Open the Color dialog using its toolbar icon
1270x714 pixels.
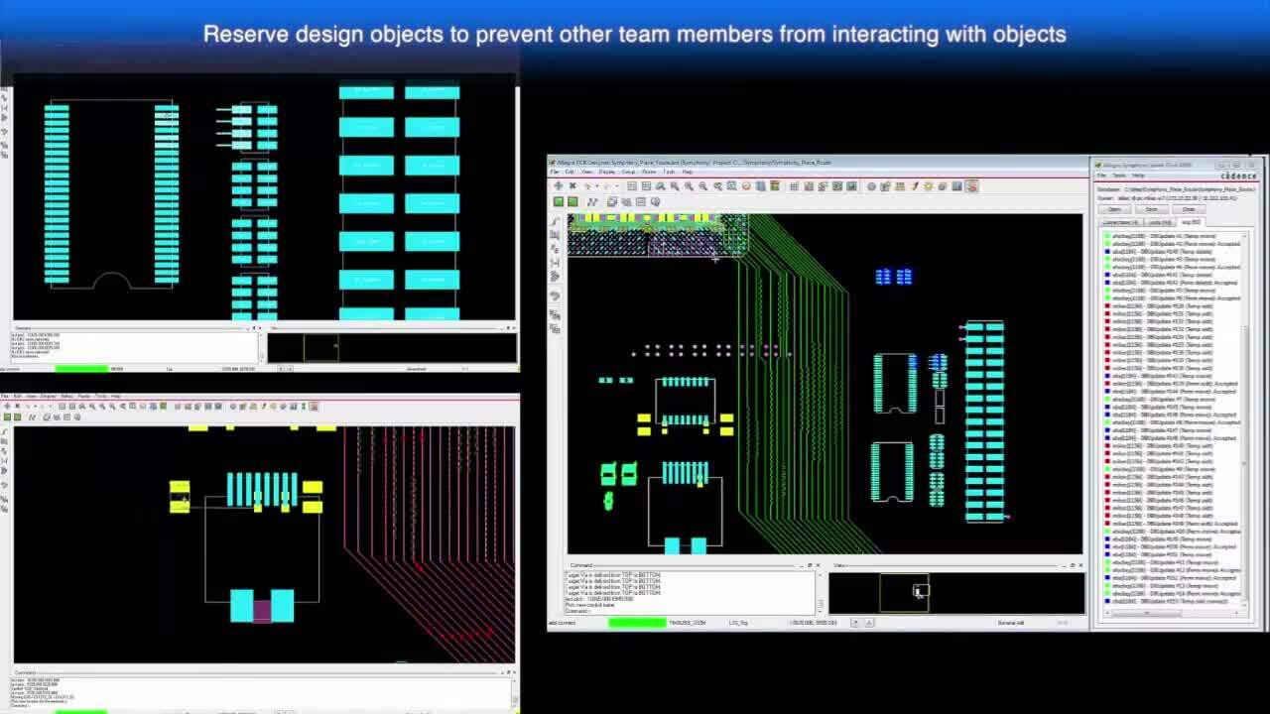[x=759, y=186]
